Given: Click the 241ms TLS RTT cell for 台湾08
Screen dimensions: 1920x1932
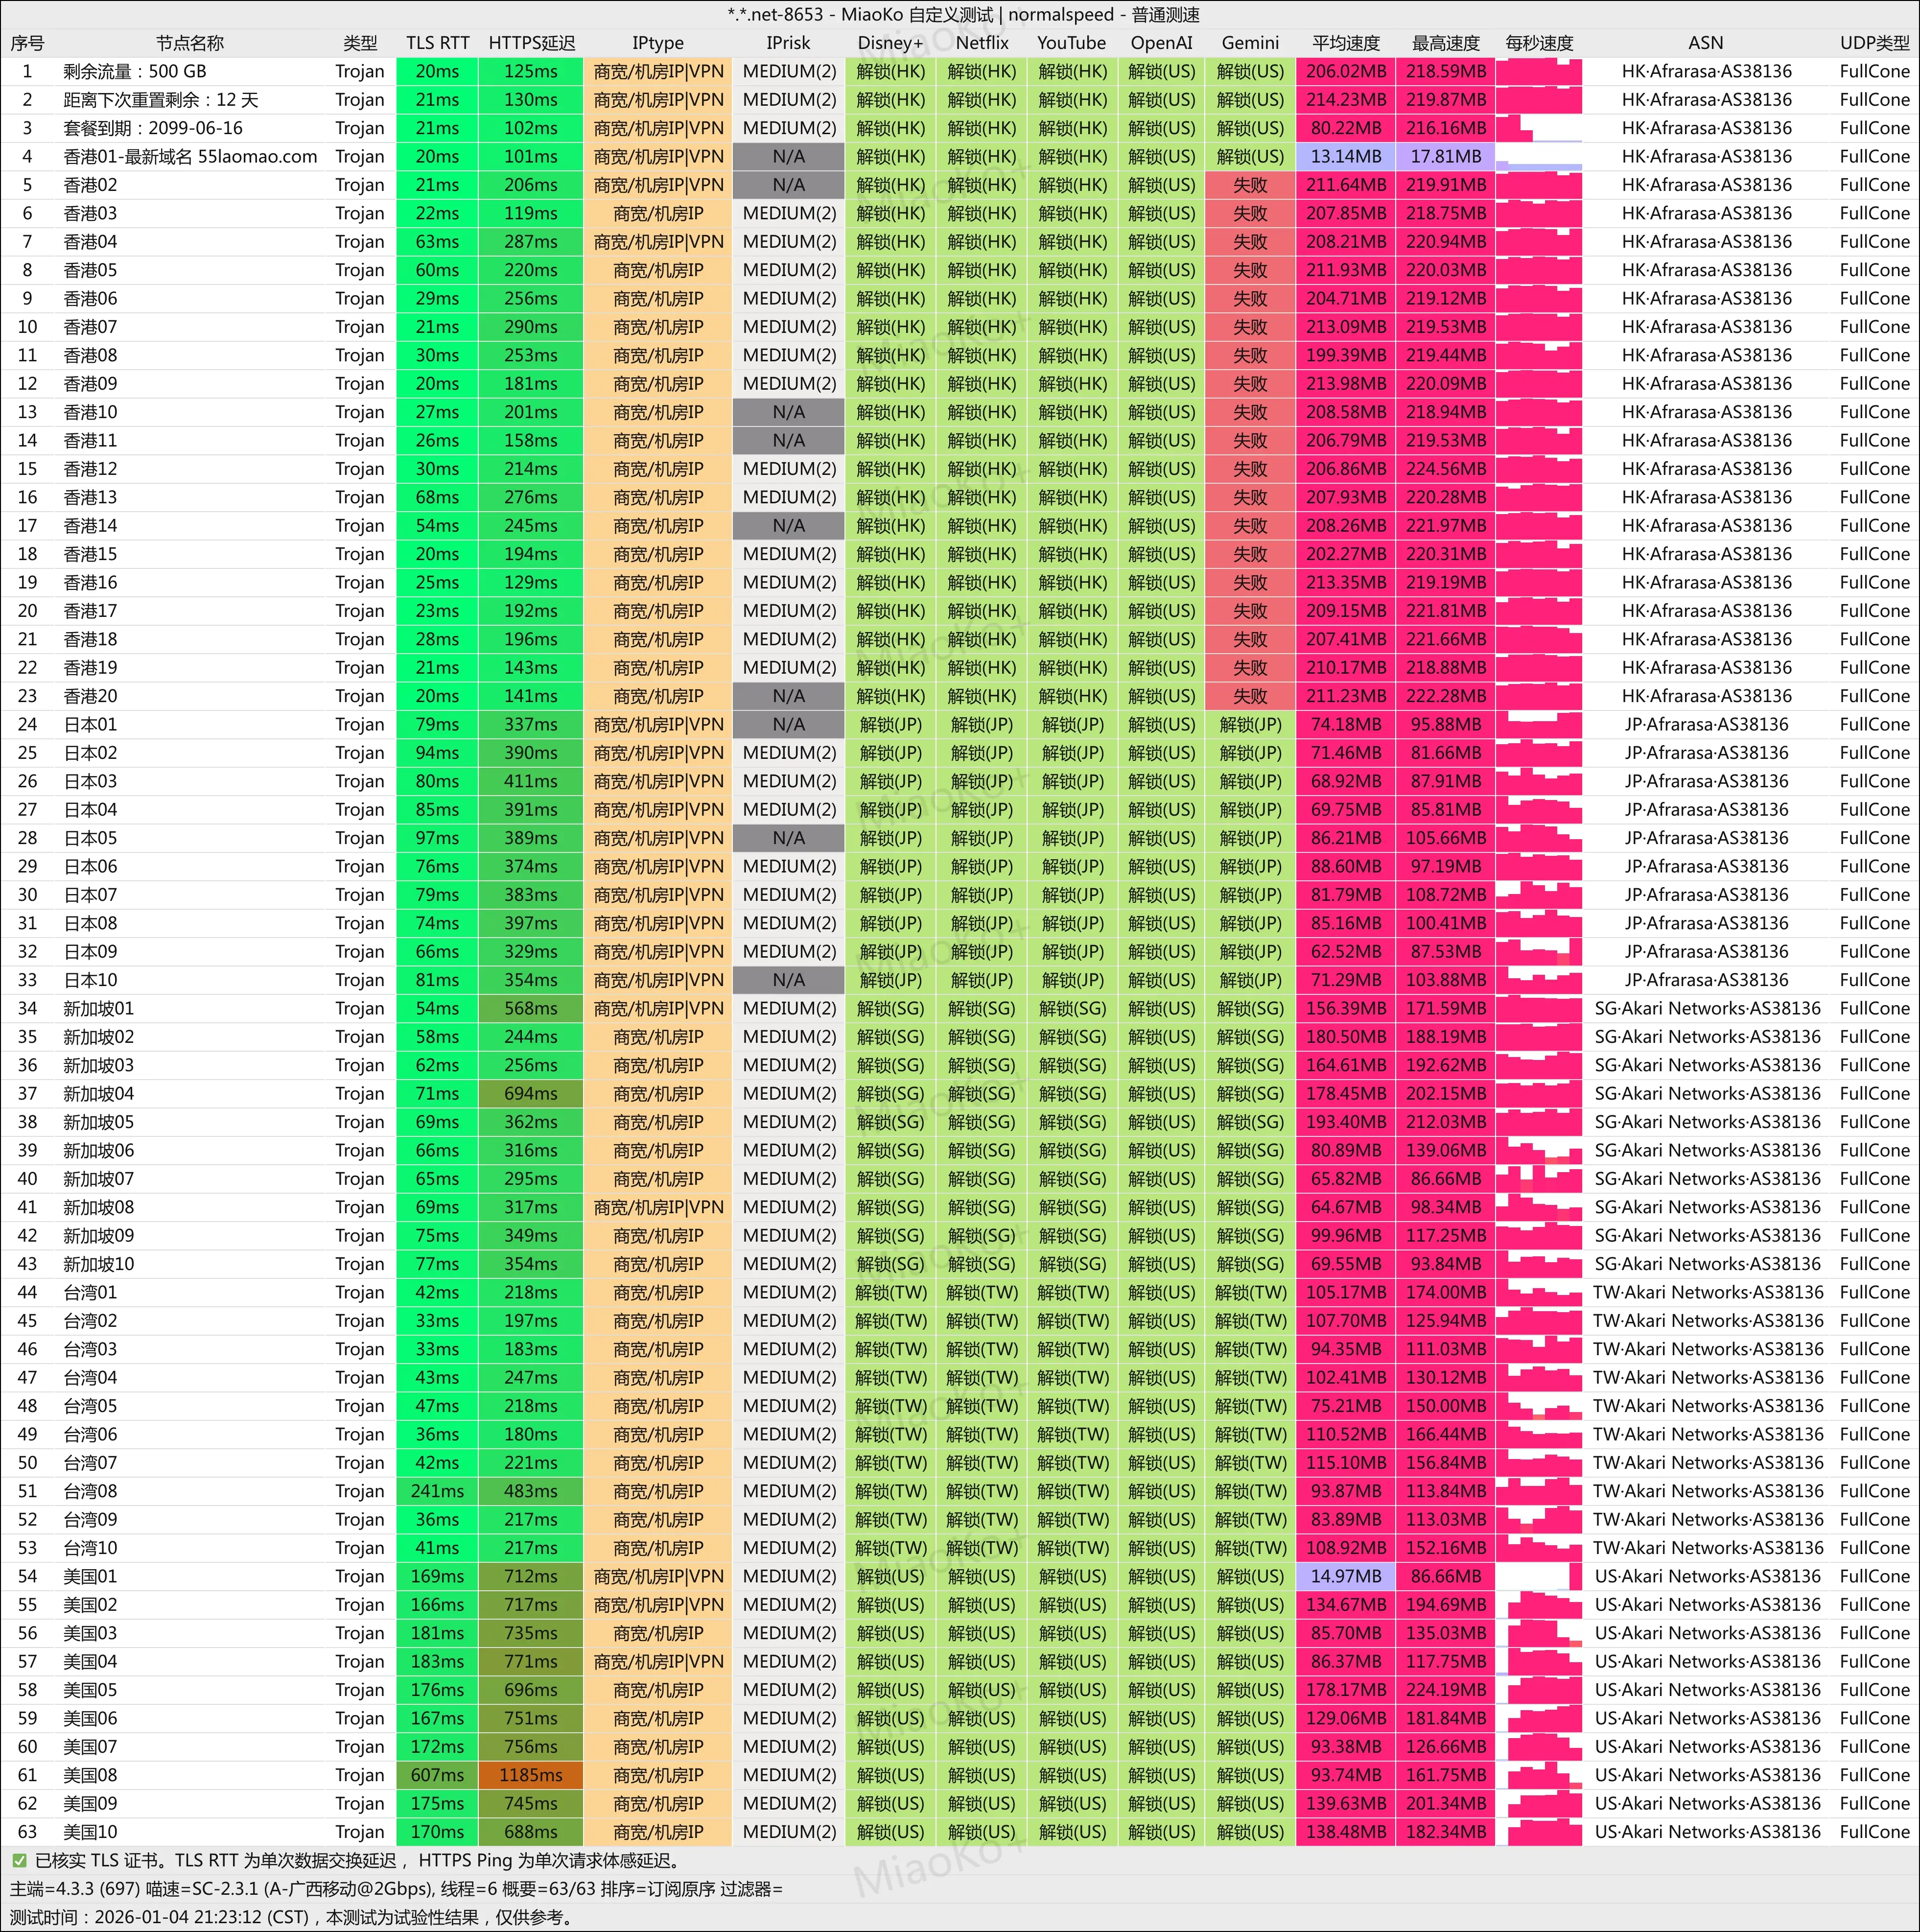Looking at the screenshot, I should pos(437,1491).
